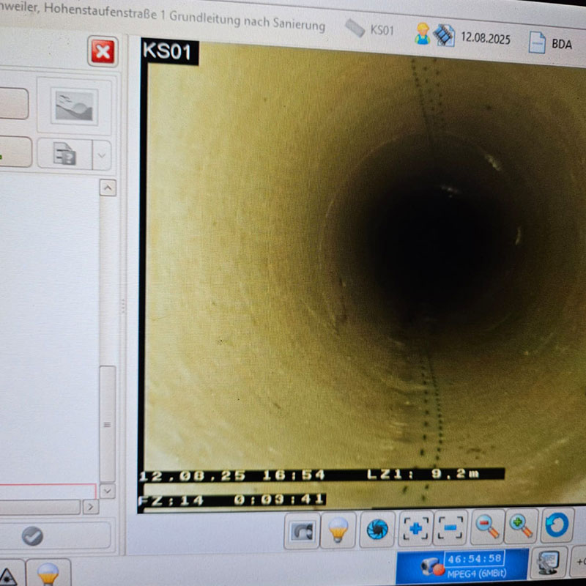Toggle MPEG4 video recording indicator
Viewport: 586px width, 586px height.
(461, 566)
